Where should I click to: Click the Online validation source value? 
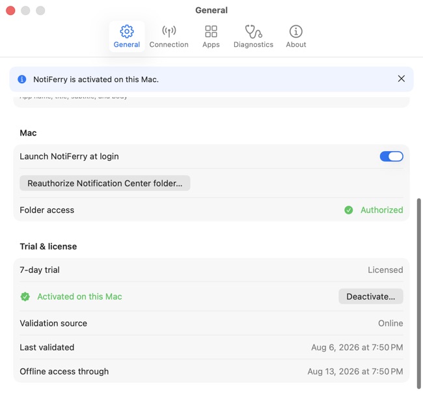(x=390, y=323)
